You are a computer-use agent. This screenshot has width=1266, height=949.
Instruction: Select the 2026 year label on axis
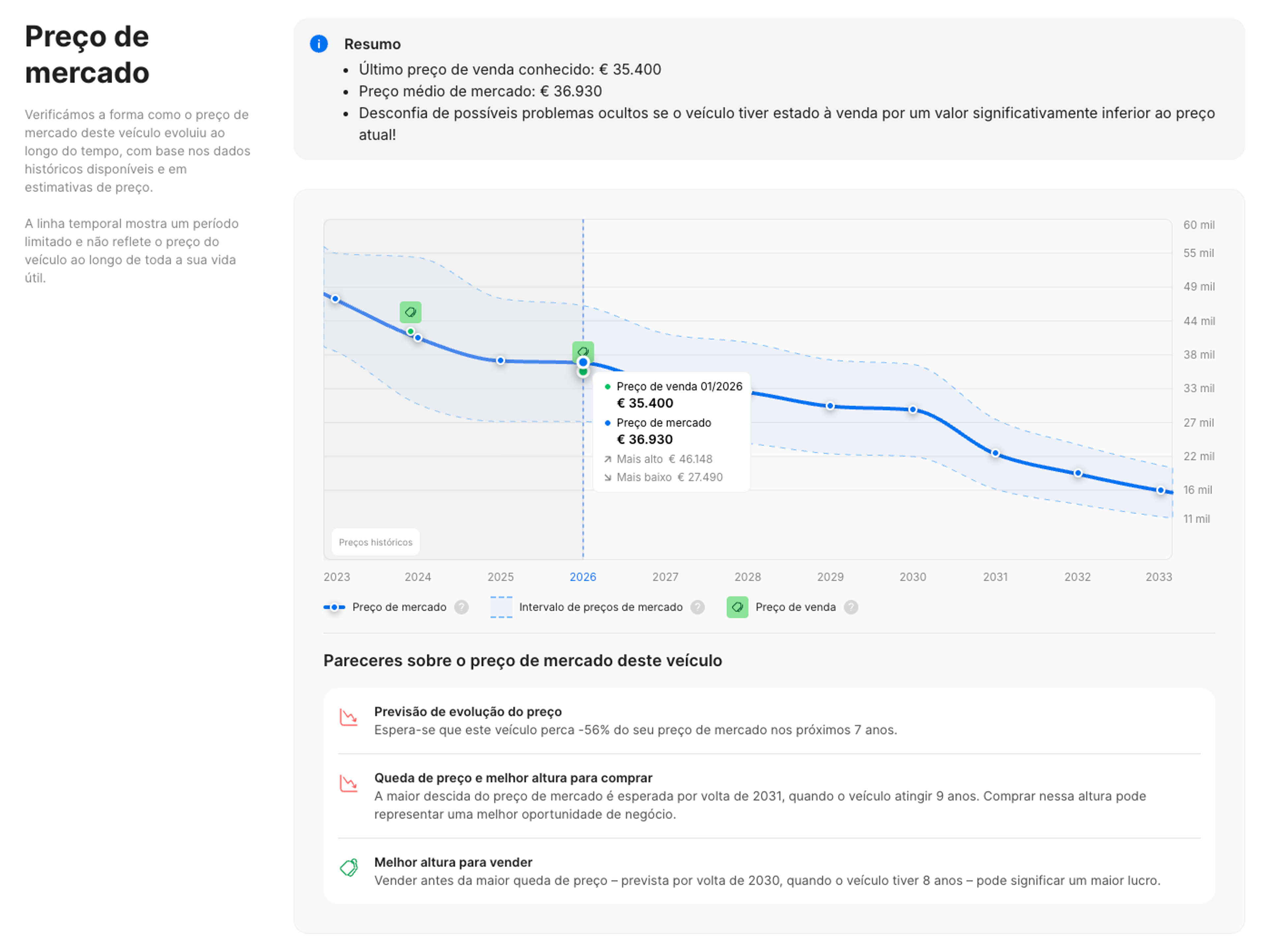[x=583, y=577]
